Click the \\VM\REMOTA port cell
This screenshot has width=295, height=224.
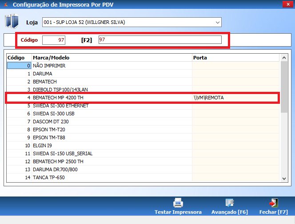tap(236, 98)
